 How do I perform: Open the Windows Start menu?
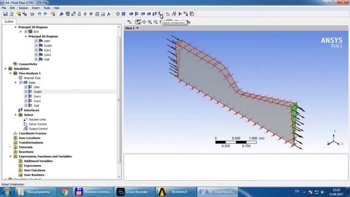[7, 192]
